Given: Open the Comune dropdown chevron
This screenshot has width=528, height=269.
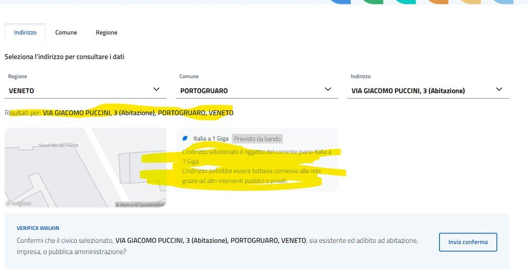Looking at the screenshot, I should [327, 89].
